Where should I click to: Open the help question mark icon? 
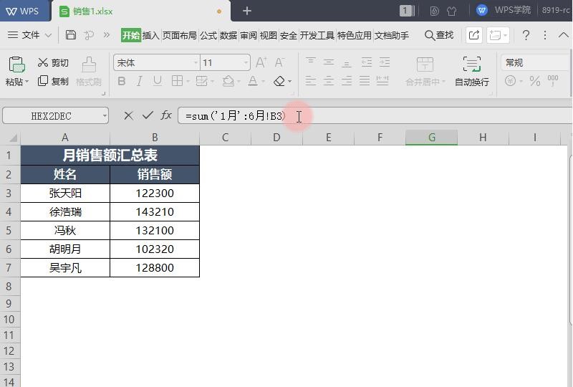pyautogui.click(x=526, y=35)
